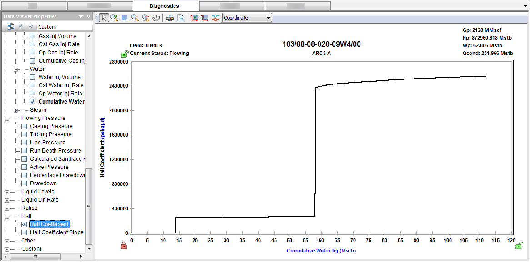The width and height of the screenshot is (530, 262).
Task: Click the red lock icon at axis origin
Action: coord(124,246)
